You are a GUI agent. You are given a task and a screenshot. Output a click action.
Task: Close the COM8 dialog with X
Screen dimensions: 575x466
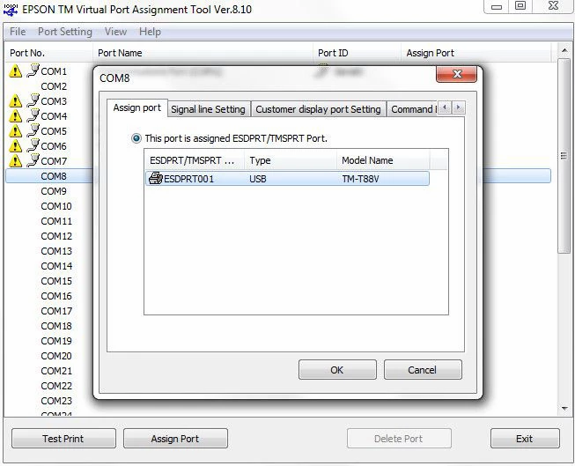[456, 76]
